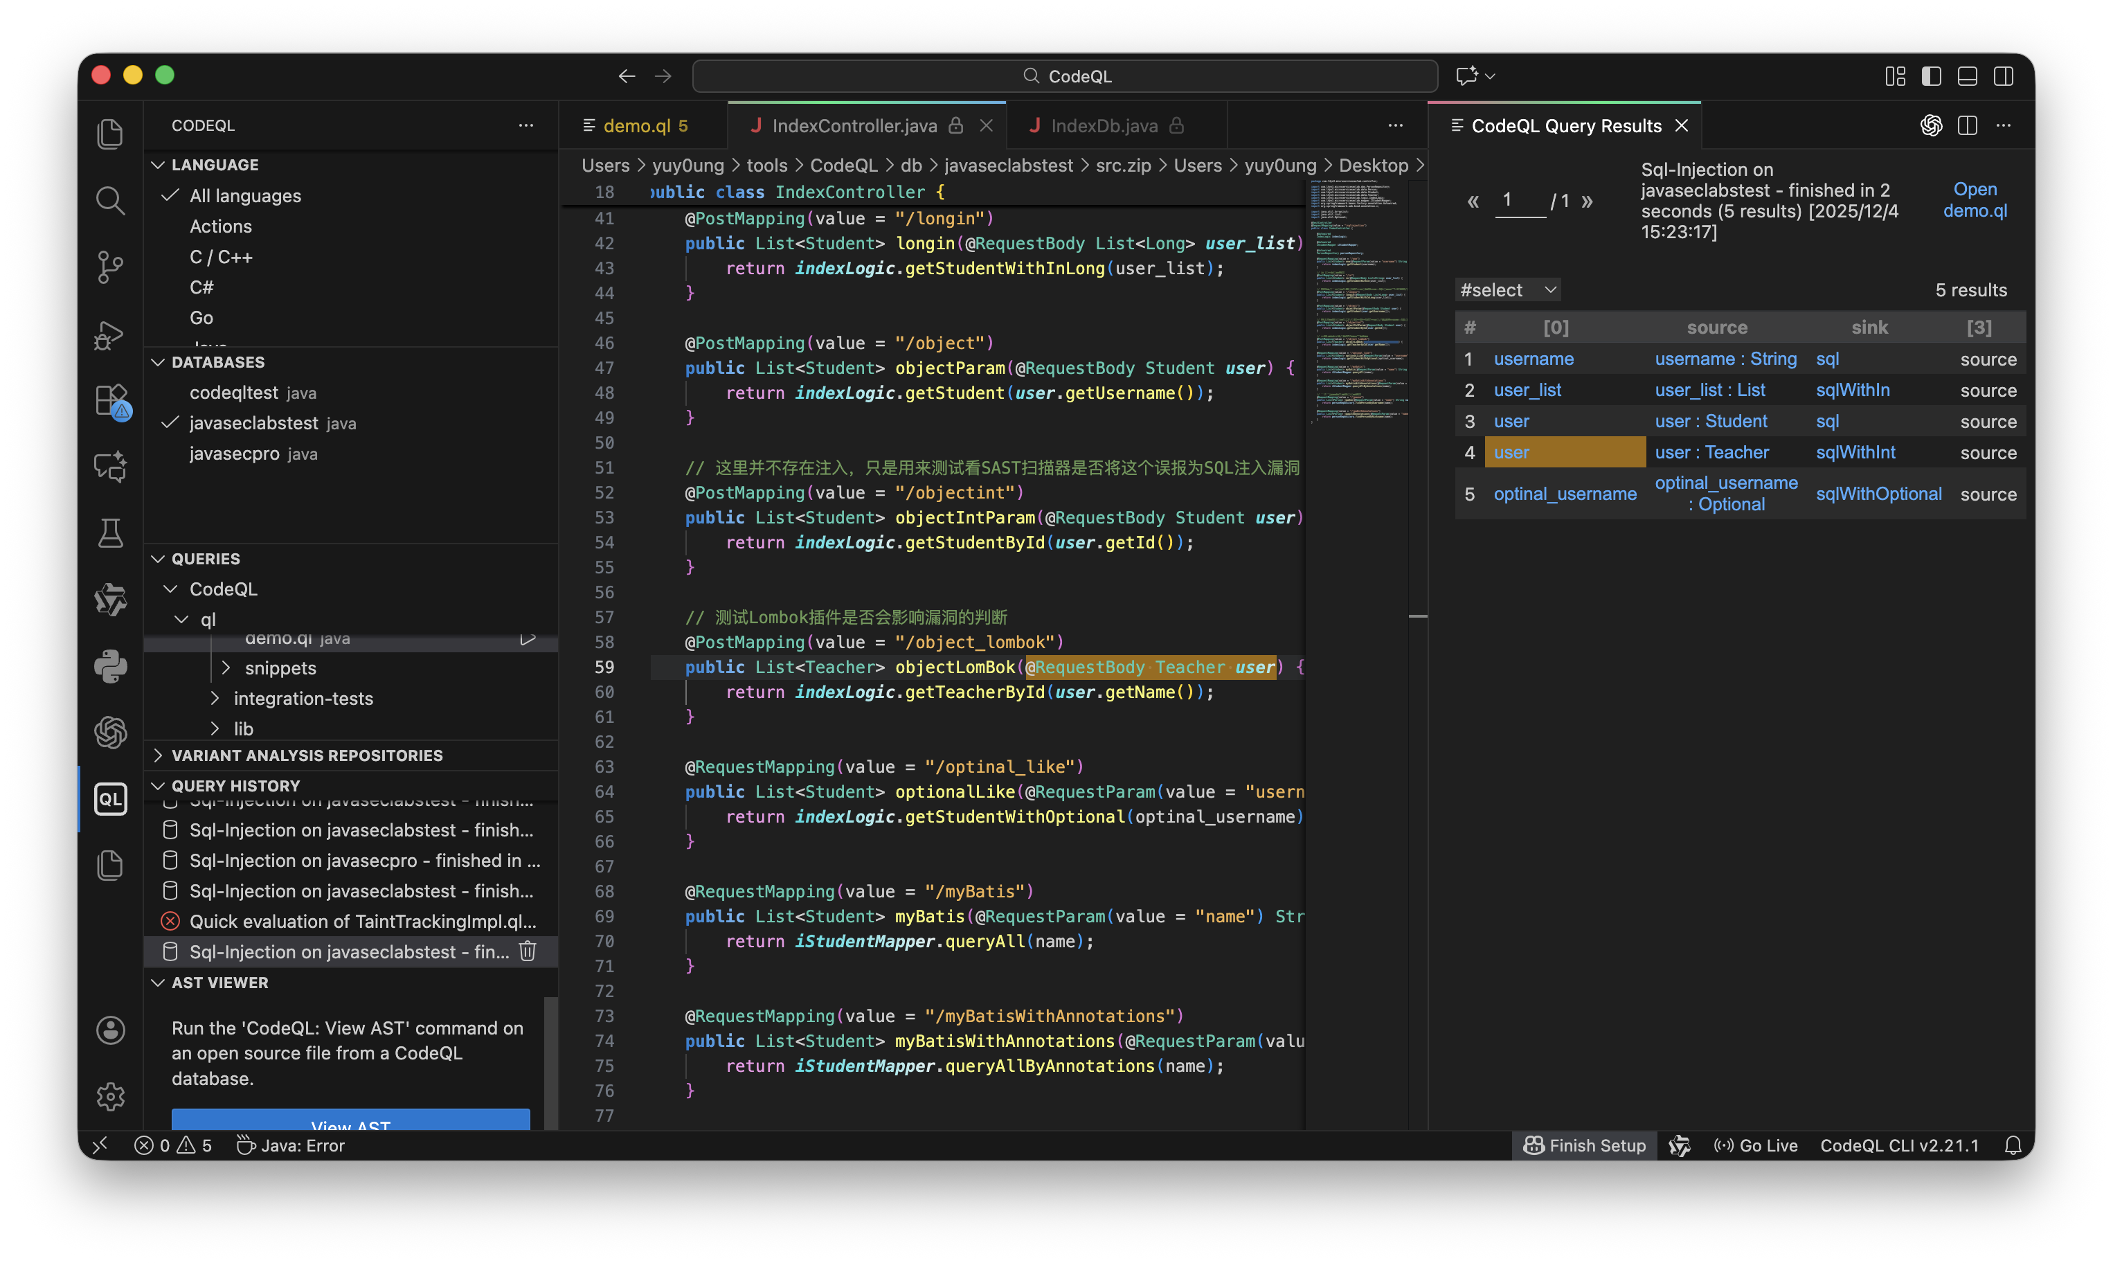Switch to the demo.ql editor tab
The height and width of the screenshot is (1263, 2113).
point(636,126)
